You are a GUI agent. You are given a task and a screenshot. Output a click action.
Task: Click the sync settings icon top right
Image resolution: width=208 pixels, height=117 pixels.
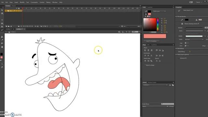click(x=191, y=2)
